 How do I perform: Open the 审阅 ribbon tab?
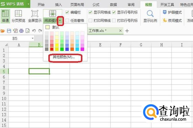pos(131,5)
